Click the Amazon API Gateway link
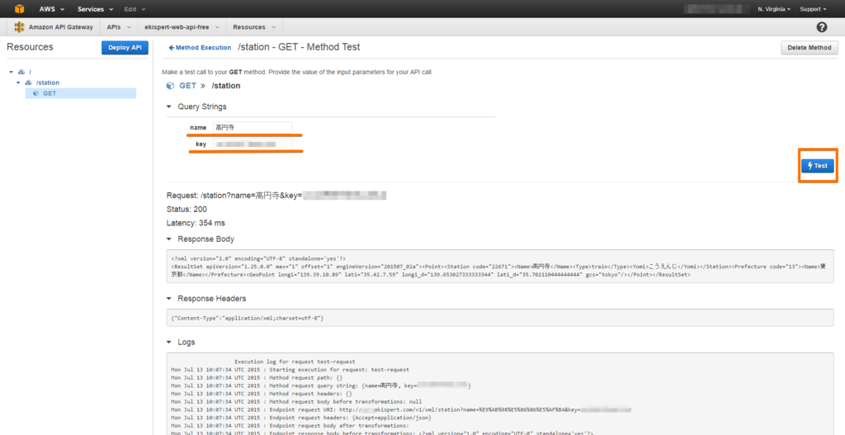 coord(60,27)
